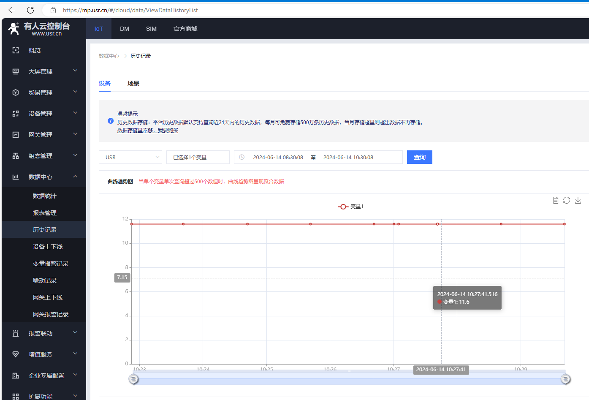Click the clock icon in date field

click(242, 157)
